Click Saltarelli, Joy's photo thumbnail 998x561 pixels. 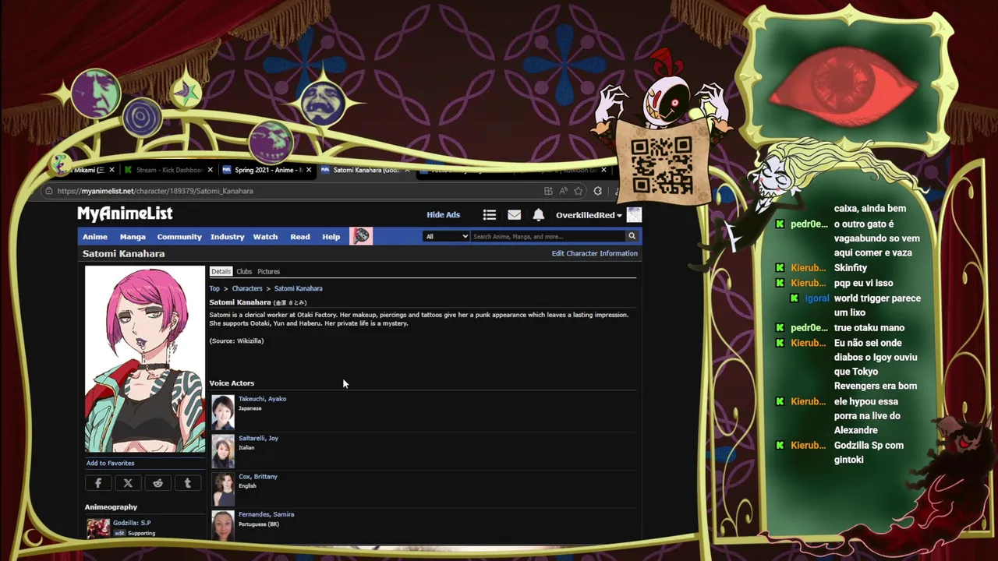click(x=223, y=451)
